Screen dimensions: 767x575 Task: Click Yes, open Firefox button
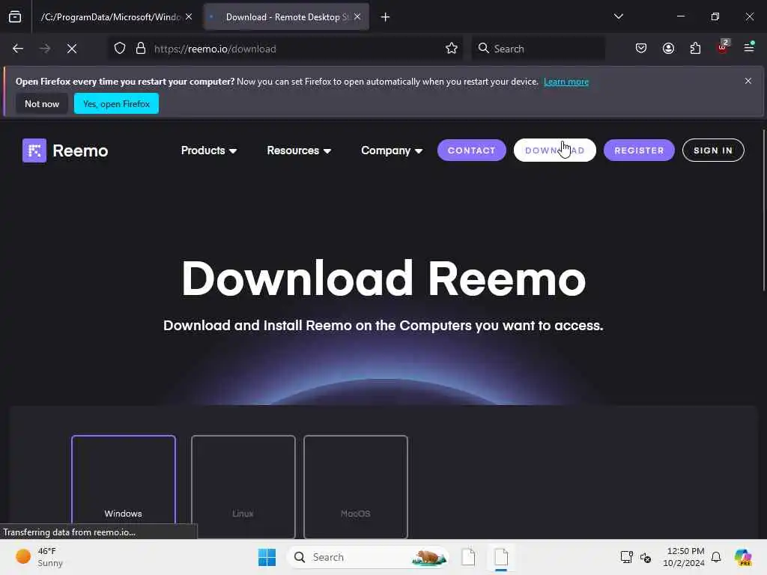tap(116, 103)
